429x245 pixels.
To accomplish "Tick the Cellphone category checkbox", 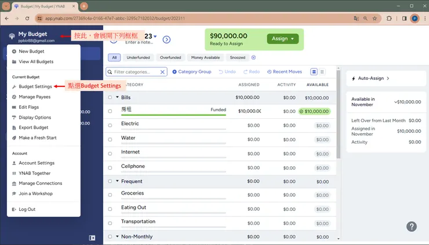I will (110, 168).
